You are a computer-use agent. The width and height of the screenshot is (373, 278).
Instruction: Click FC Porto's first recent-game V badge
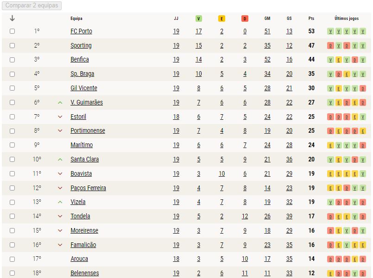[x=330, y=31]
